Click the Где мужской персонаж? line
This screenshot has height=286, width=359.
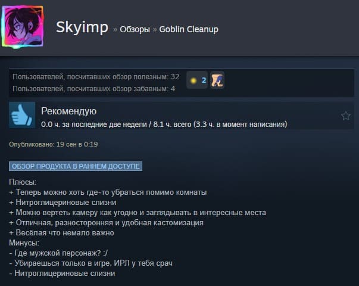coord(58,253)
